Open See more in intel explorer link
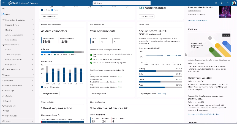This screenshot has width=237, height=124. tap(198, 21)
